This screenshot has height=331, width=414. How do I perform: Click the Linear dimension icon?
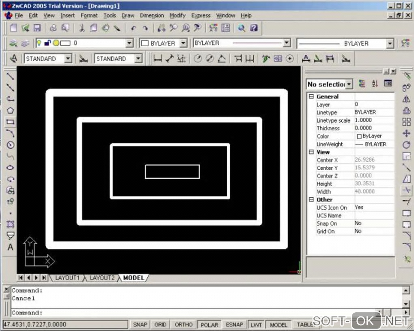(x=157, y=58)
